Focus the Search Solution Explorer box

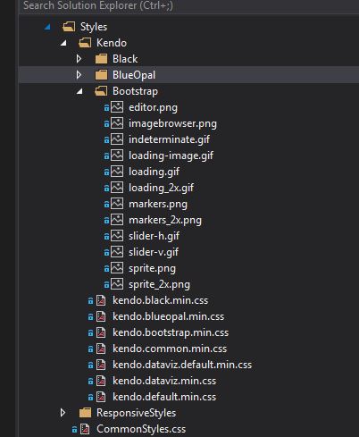point(188,6)
